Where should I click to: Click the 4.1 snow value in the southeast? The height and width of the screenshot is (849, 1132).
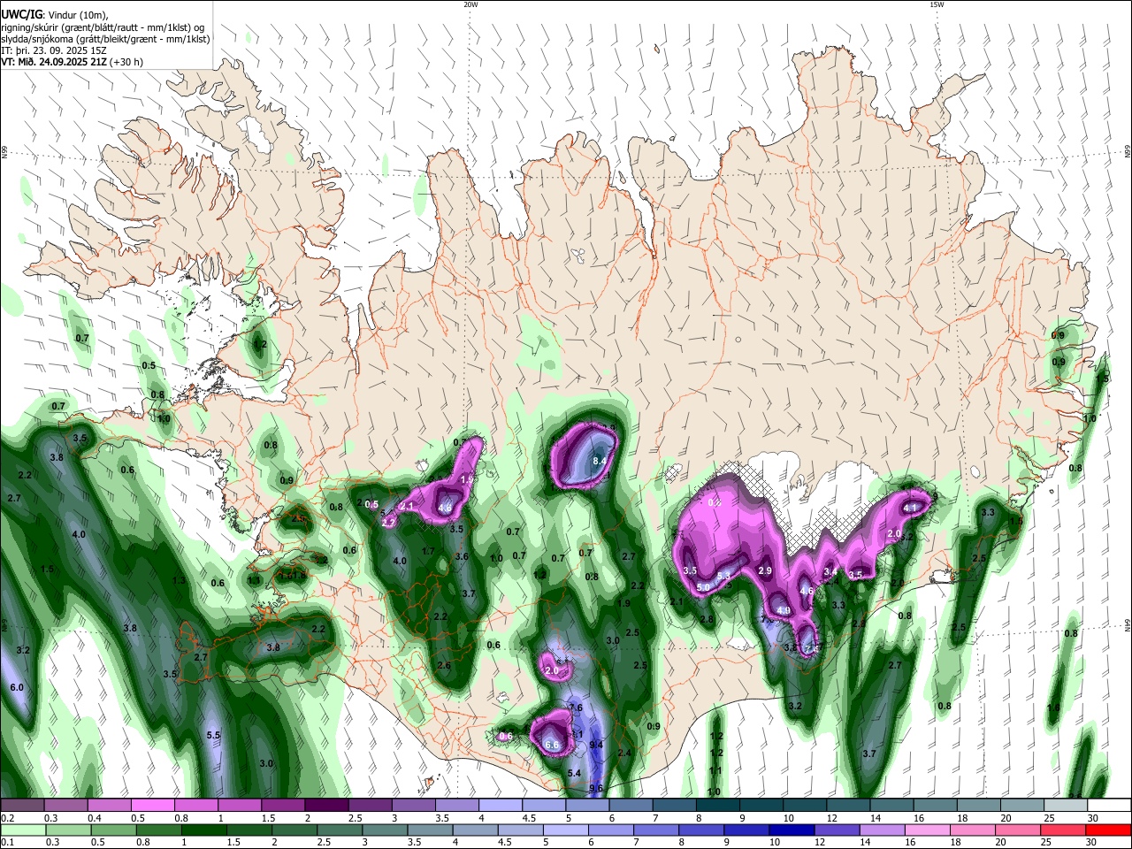910,508
